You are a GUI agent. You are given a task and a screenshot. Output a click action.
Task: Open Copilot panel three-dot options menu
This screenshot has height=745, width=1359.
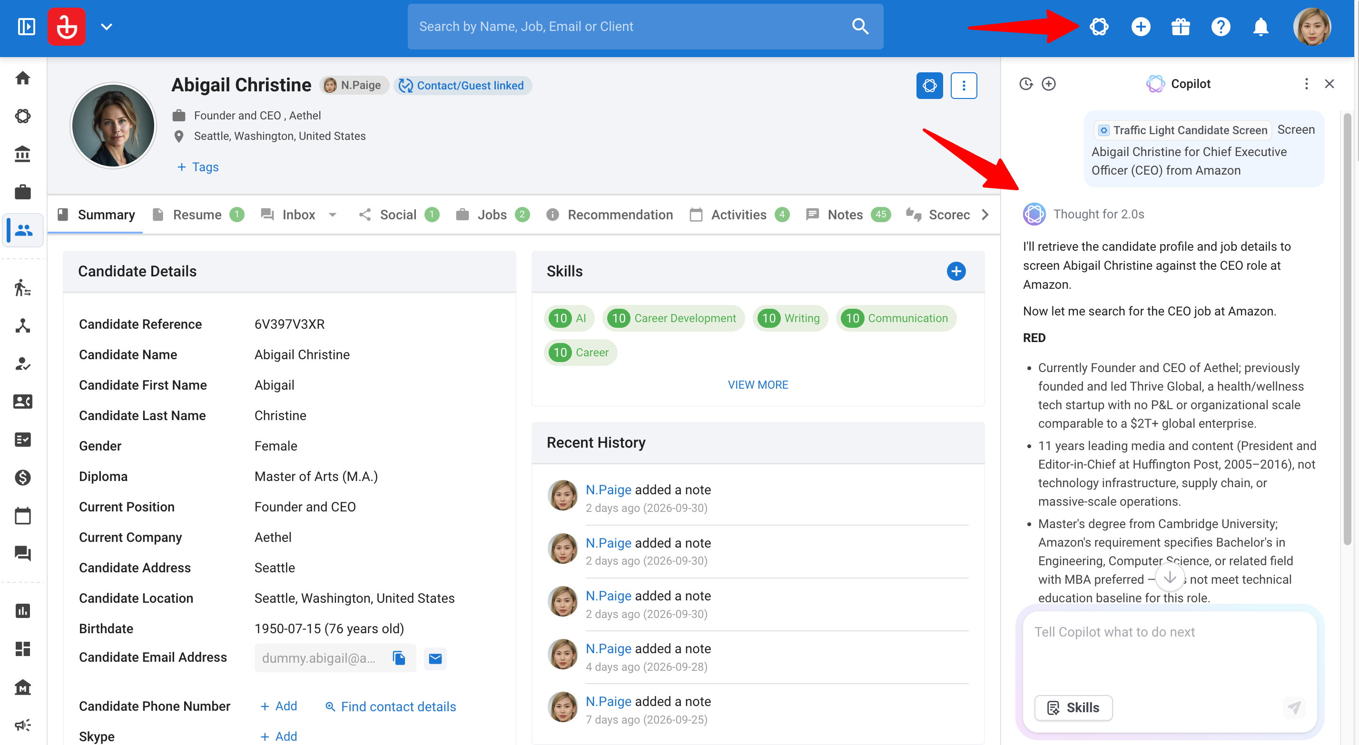tap(1306, 84)
